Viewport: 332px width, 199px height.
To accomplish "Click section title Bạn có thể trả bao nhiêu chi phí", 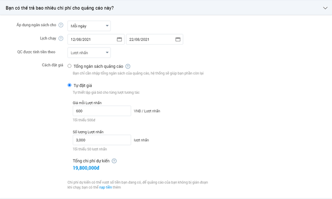I will 60,8.
